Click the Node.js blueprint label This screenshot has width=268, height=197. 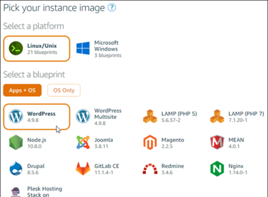point(37,140)
